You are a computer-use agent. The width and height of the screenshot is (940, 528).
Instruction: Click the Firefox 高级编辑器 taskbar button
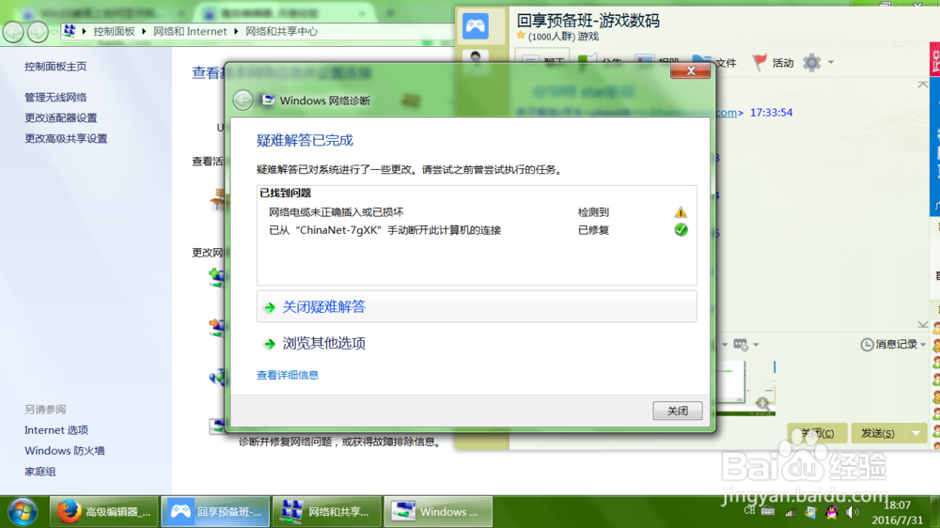point(103,512)
